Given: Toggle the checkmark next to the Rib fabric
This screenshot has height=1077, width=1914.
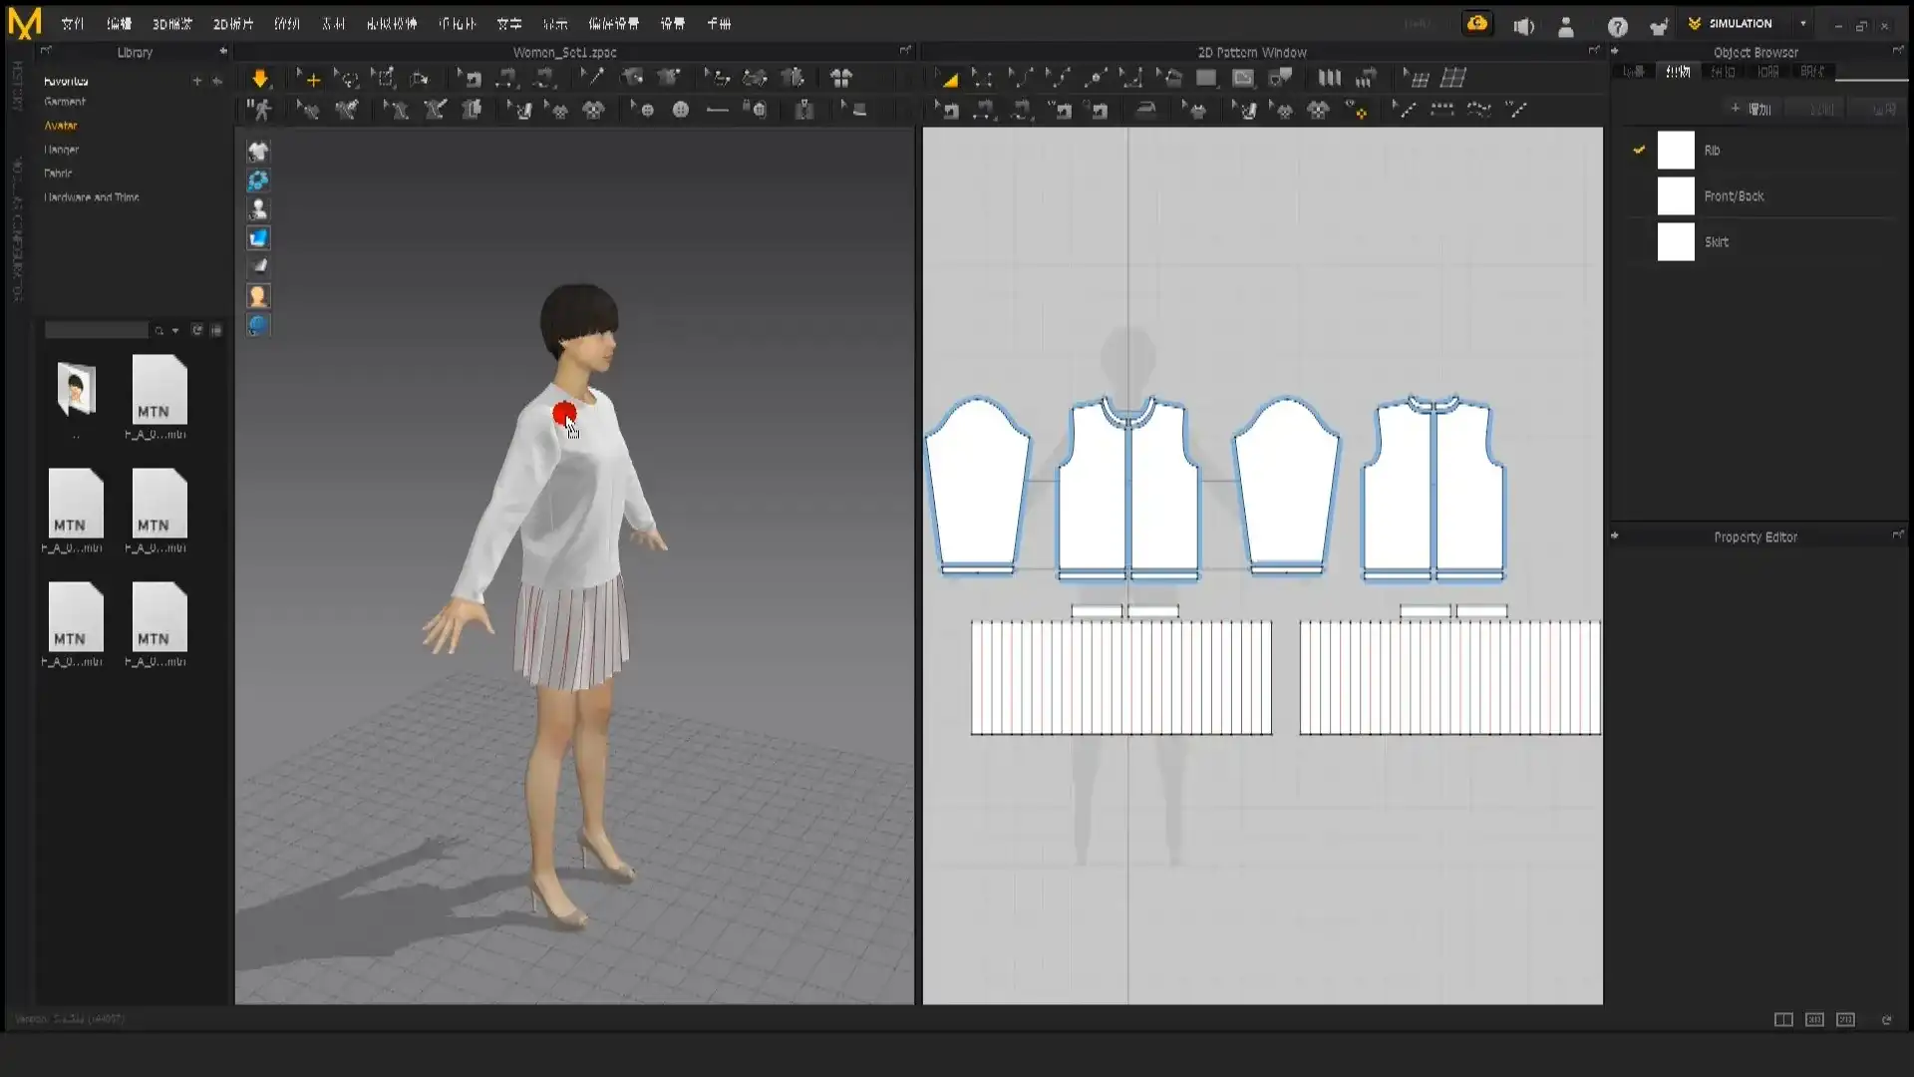Looking at the screenshot, I should (1638, 150).
